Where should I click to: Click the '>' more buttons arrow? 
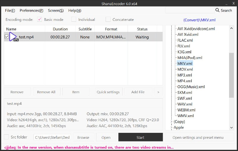[x=158, y=92]
